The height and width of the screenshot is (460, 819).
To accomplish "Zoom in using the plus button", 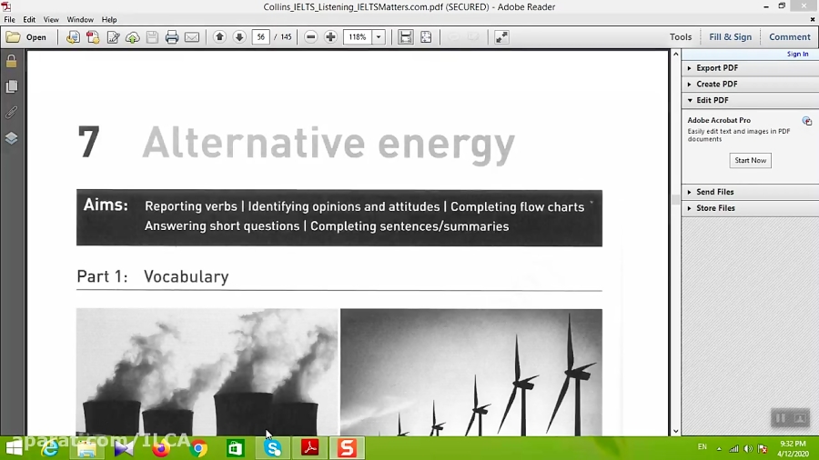I will coord(330,37).
